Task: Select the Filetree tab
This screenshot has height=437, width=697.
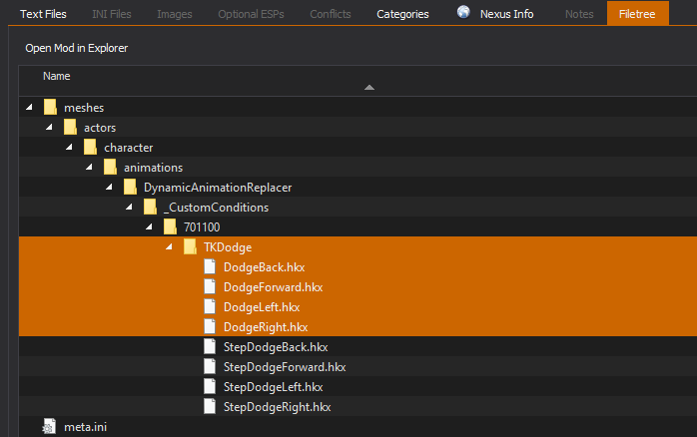Action: (x=637, y=14)
